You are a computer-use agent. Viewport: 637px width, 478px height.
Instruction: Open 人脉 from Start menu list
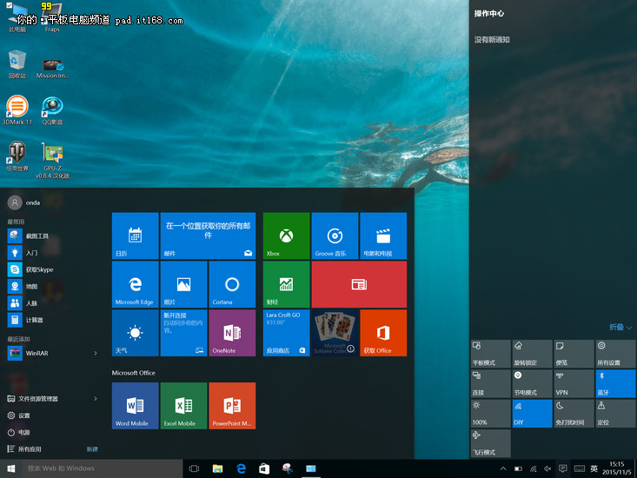click(53, 303)
